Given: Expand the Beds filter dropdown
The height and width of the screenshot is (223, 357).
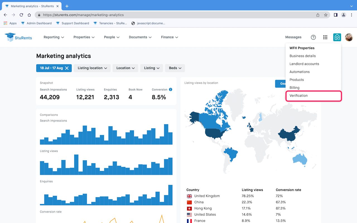Looking at the screenshot, I should 175,68.
